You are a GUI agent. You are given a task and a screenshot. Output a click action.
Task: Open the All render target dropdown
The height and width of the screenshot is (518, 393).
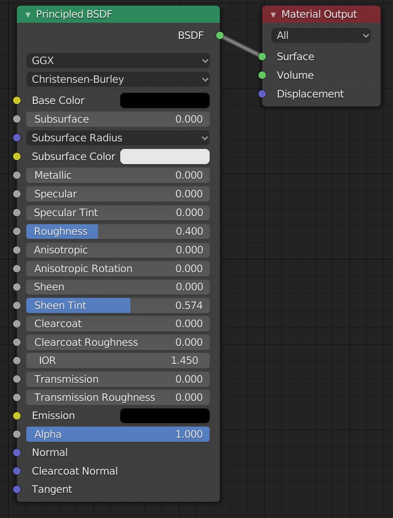click(x=321, y=35)
